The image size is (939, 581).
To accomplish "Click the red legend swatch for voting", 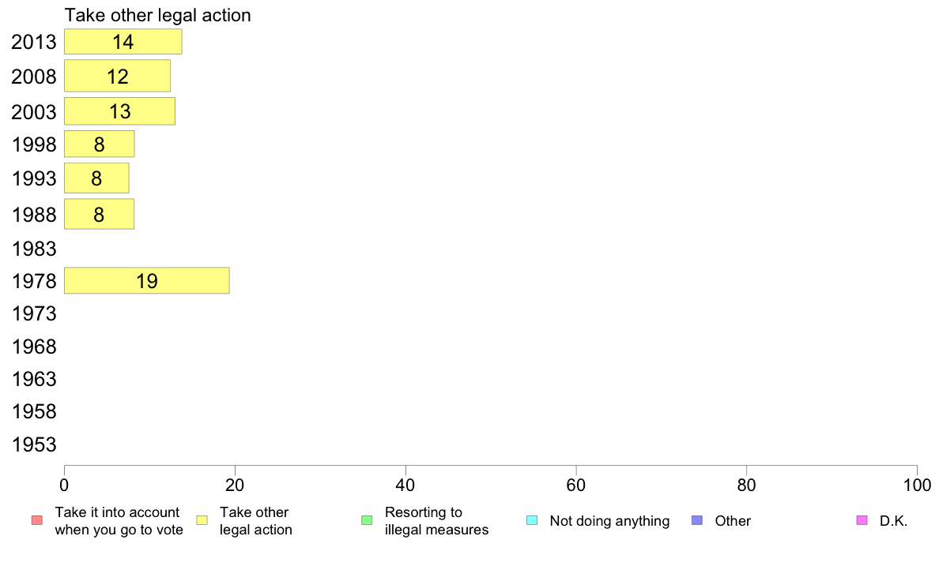I will pos(37,520).
